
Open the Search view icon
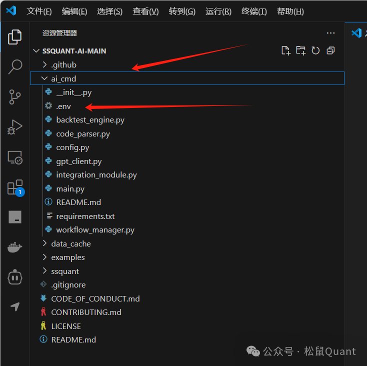click(x=15, y=66)
